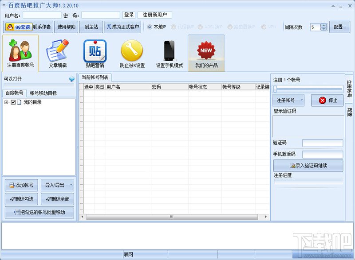Click the scrollbar left arrow of account list
The height and width of the screenshot is (260, 355).
(82, 217)
